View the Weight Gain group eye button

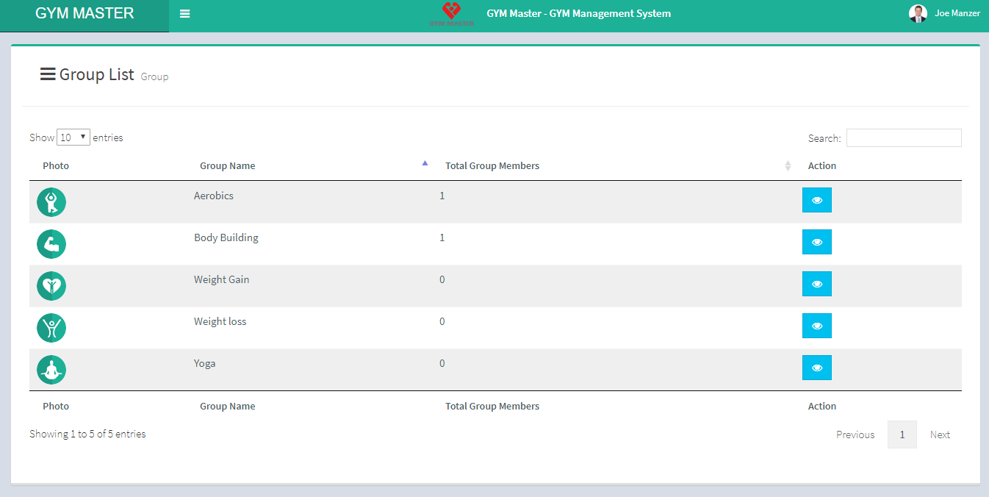pyautogui.click(x=816, y=284)
